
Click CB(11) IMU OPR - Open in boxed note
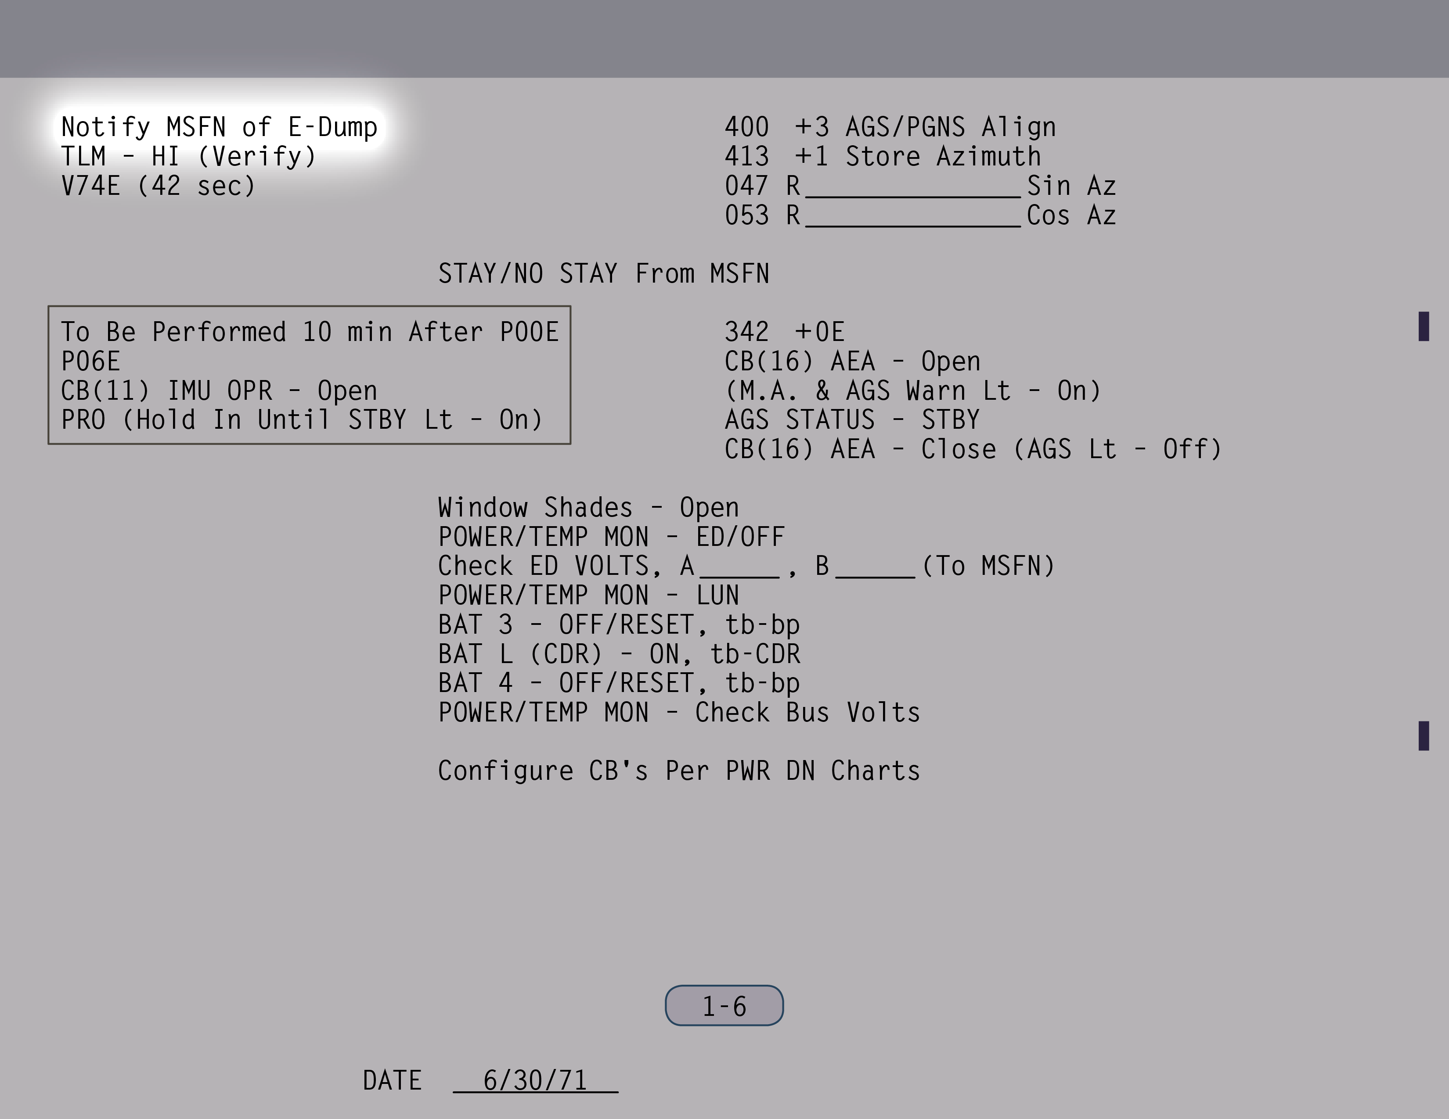point(219,391)
